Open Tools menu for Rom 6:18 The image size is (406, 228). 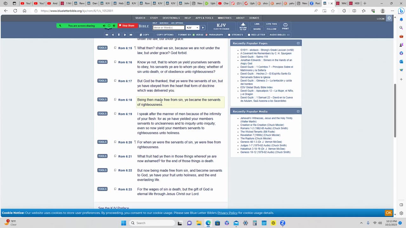point(102,99)
